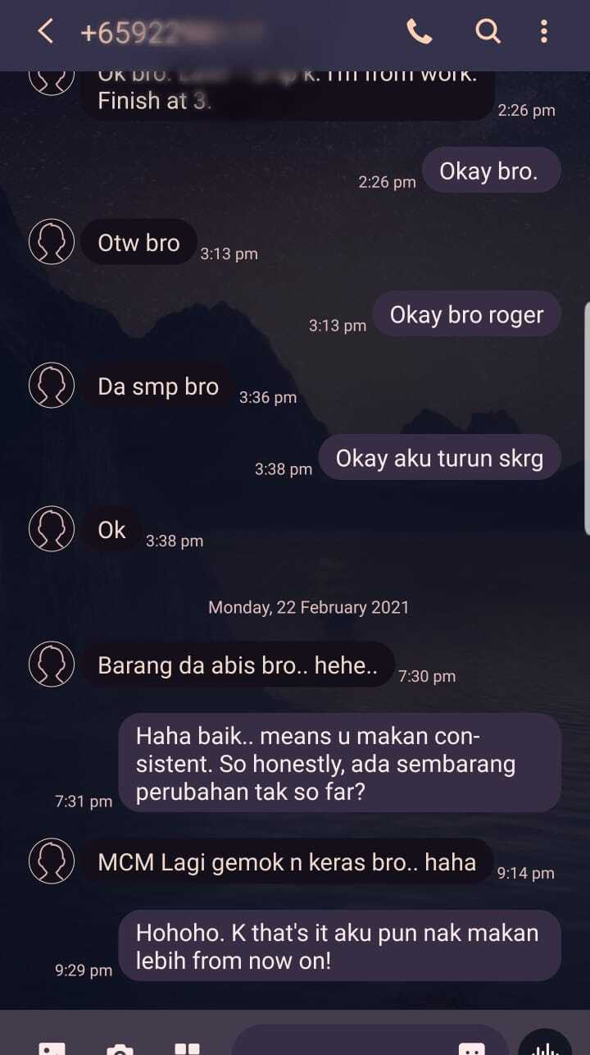Tap the phone number title in header
This screenshot has height=1055, width=590.
coord(172,33)
